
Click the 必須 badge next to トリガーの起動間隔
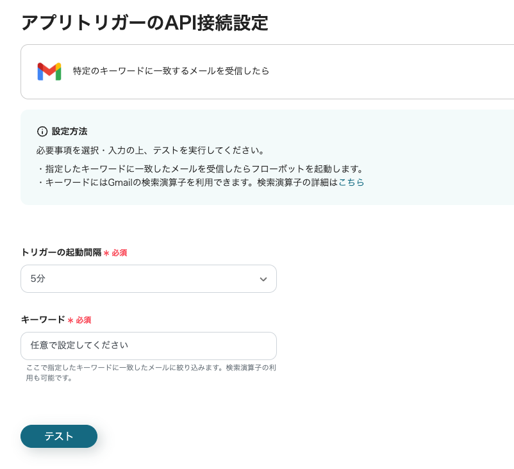pos(119,253)
